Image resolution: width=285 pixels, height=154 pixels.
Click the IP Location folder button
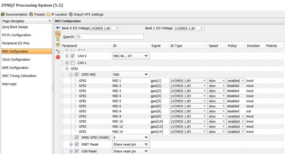pyautogui.click(x=57, y=14)
